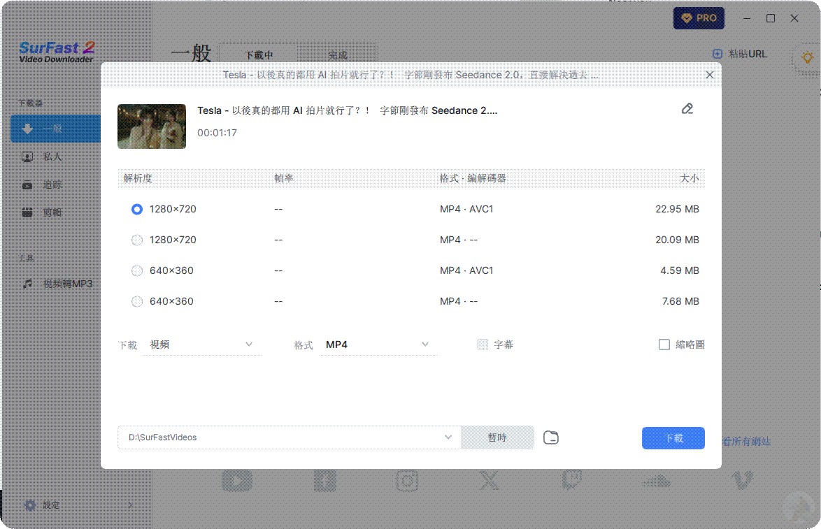Image resolution: width=821 pixels, height=529 pixels.
Task: Expand the D:\SurFastVideos path dropdown
Action: click(448, 437)
